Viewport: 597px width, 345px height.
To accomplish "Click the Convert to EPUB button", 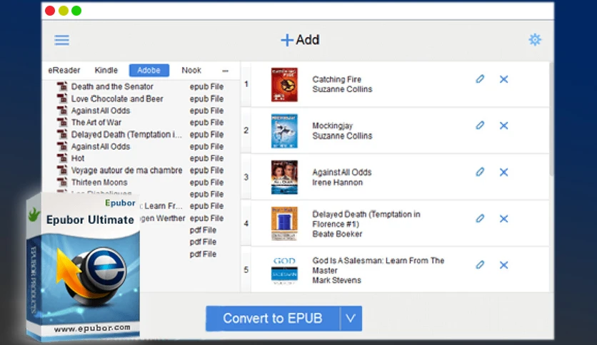I will (273, 319).
